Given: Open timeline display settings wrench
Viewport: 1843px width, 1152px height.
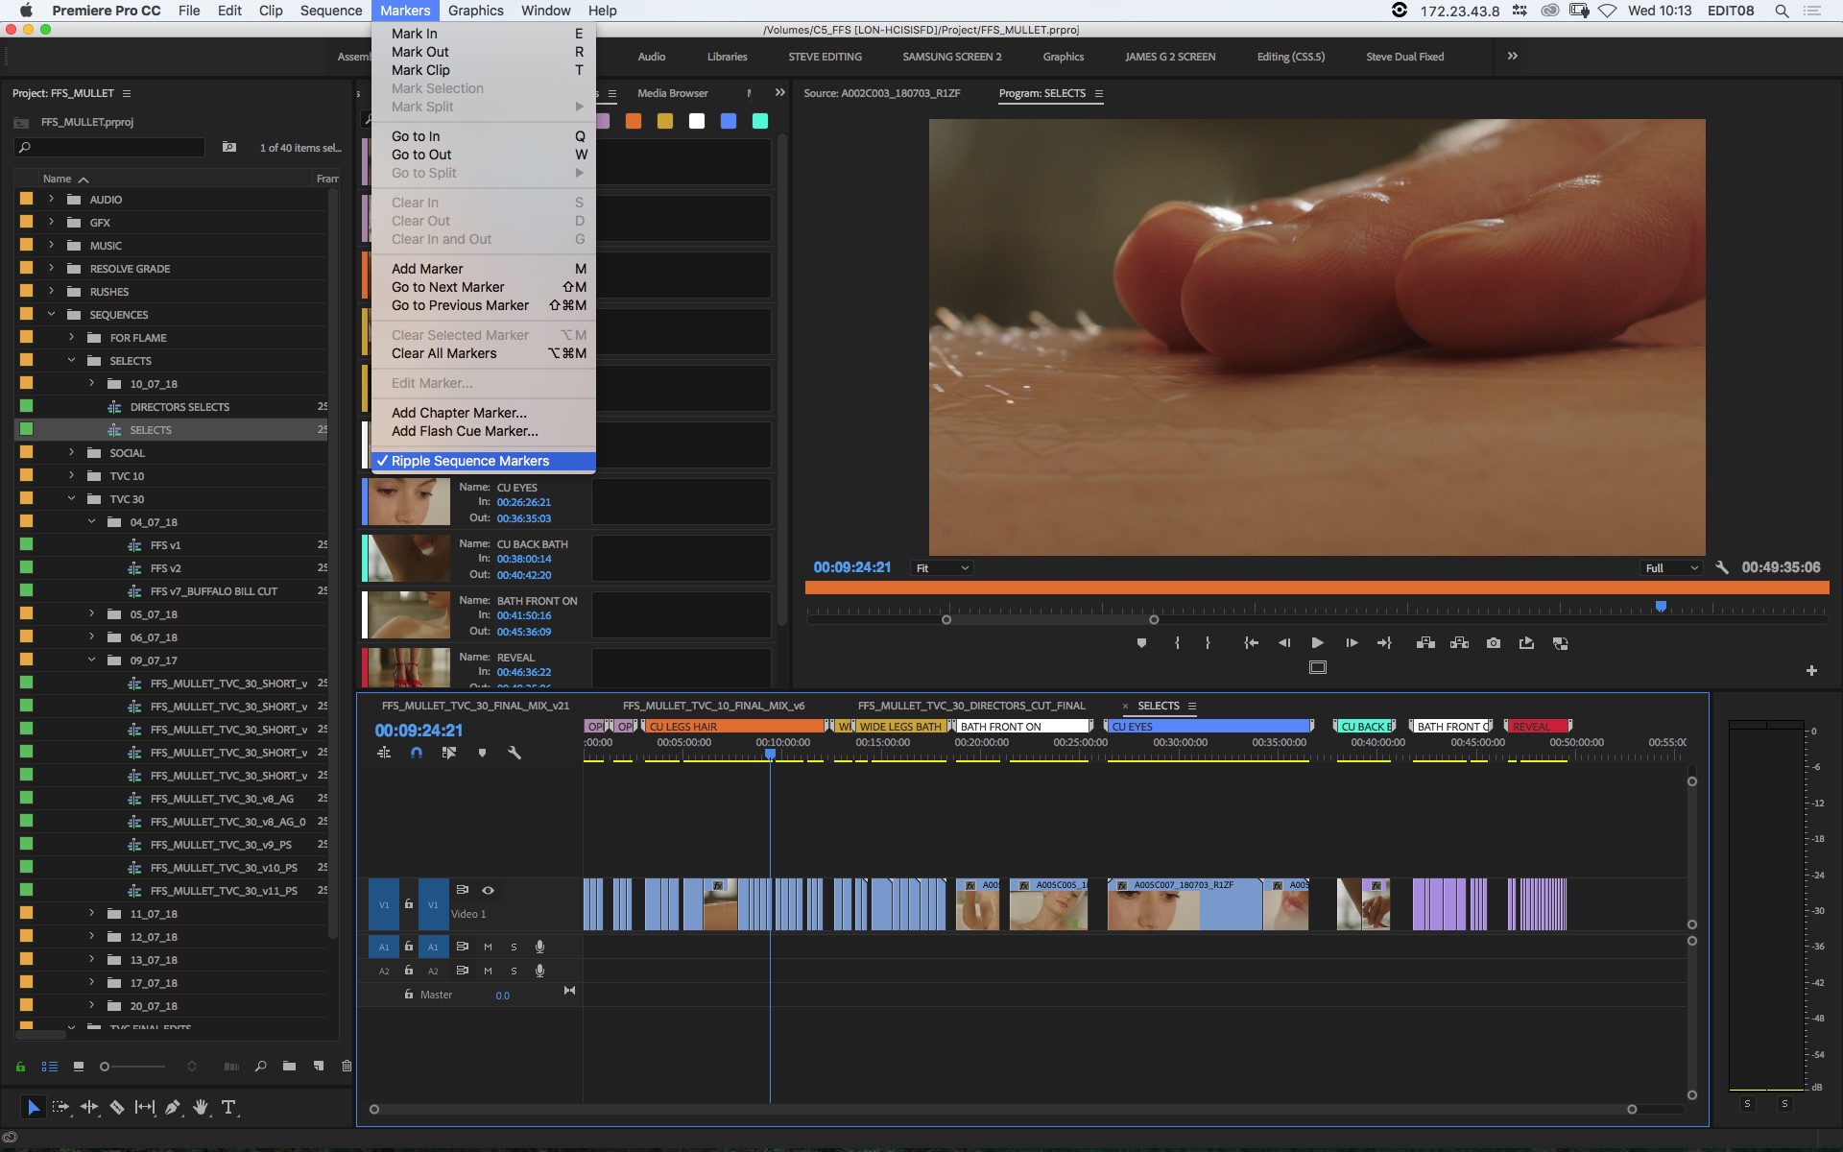Looking at the screenshot, I should [515, 754].
